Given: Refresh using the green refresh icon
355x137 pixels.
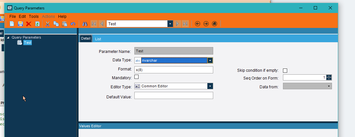Looking at the screenshot, I should click(37, 24).
